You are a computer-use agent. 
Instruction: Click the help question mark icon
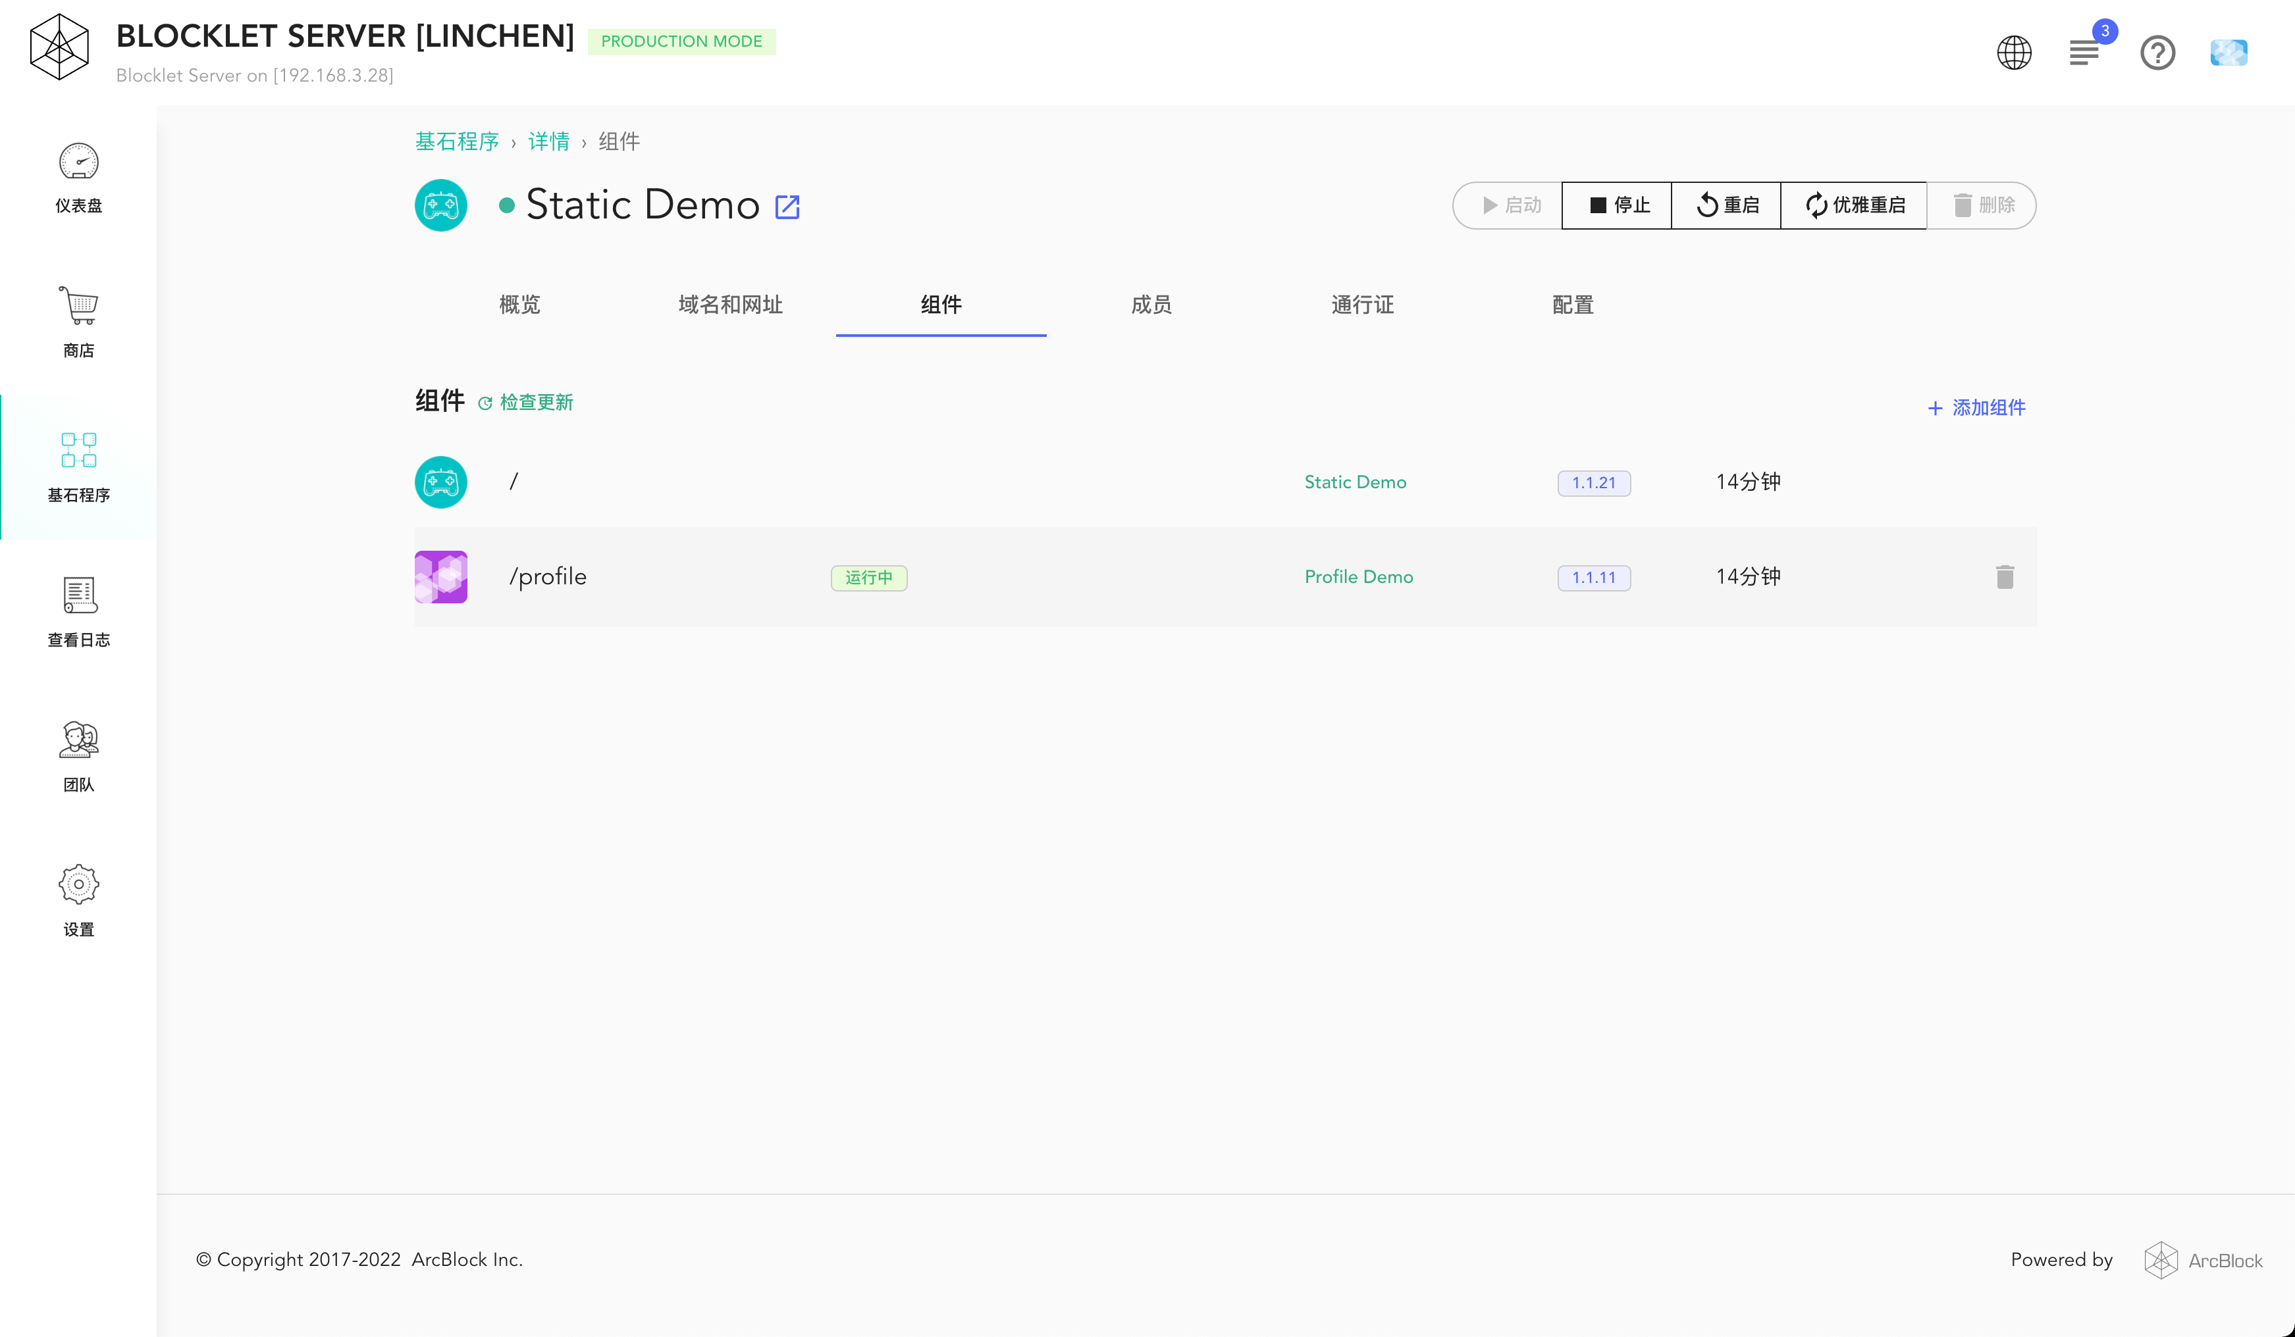(2157, 53)
